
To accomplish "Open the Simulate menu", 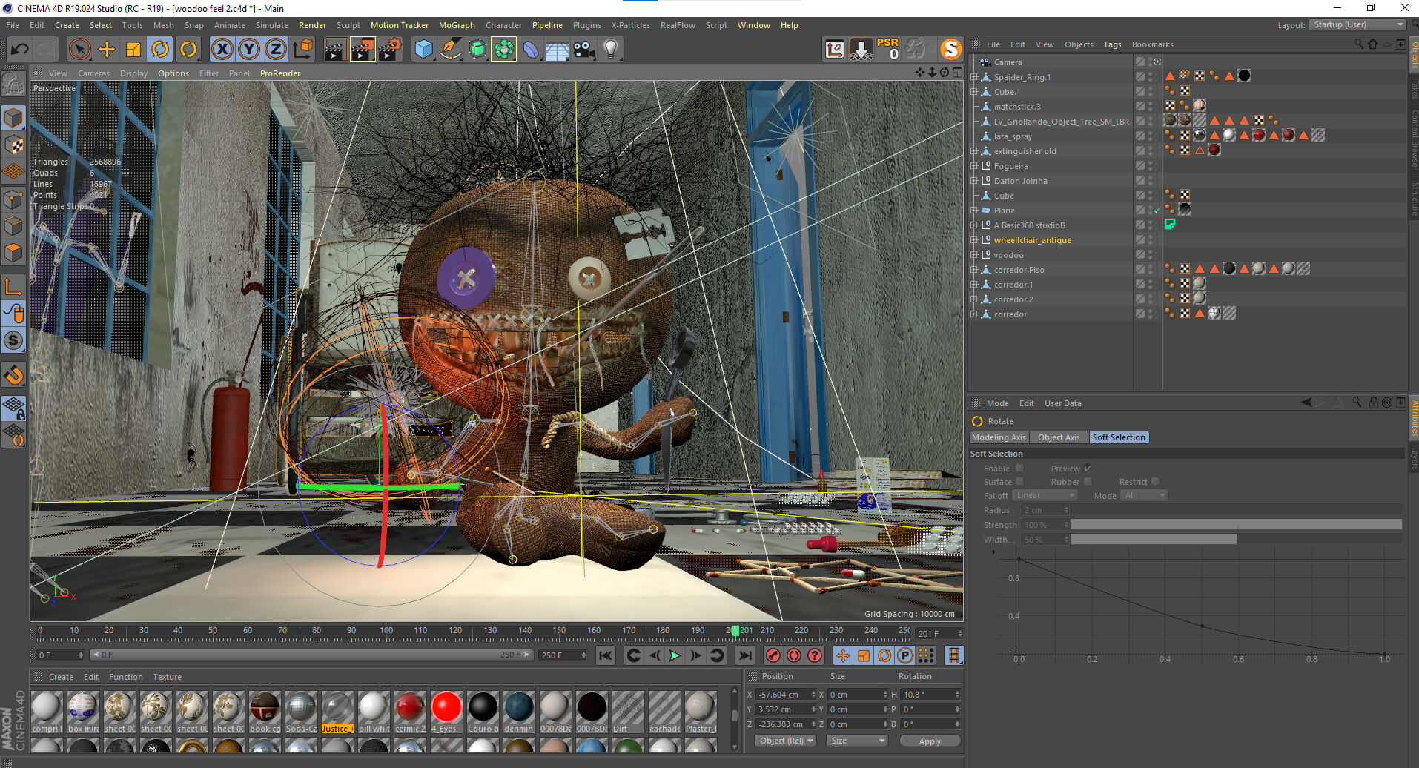I will 272,25.
